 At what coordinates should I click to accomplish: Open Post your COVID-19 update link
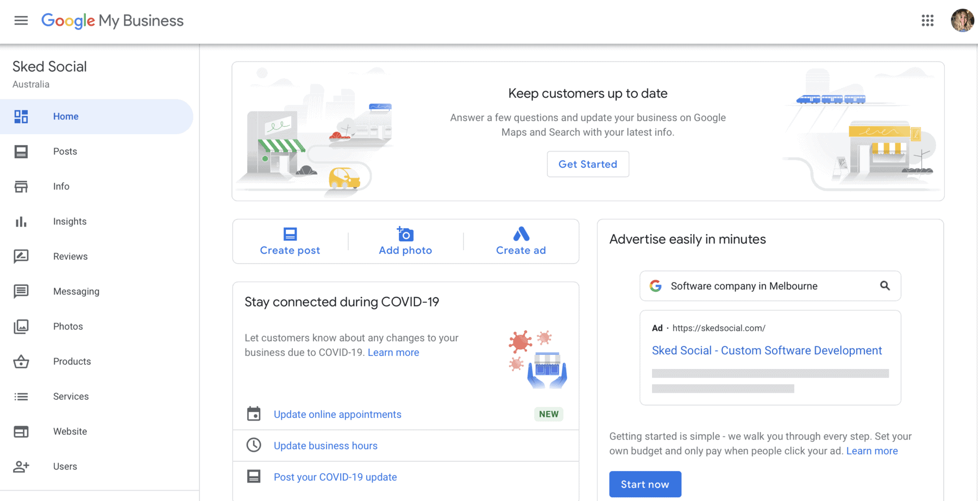tap(335, 477)
